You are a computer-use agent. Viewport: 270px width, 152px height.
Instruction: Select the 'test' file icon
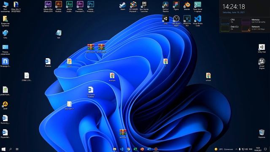point(59,34)
